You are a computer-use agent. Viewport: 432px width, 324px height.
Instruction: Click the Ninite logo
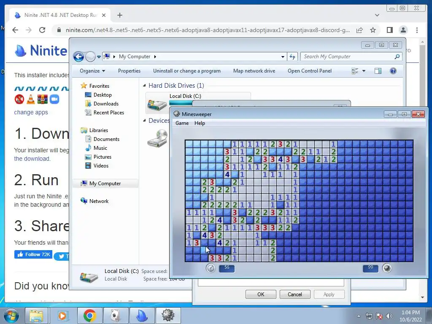[41, 51]
